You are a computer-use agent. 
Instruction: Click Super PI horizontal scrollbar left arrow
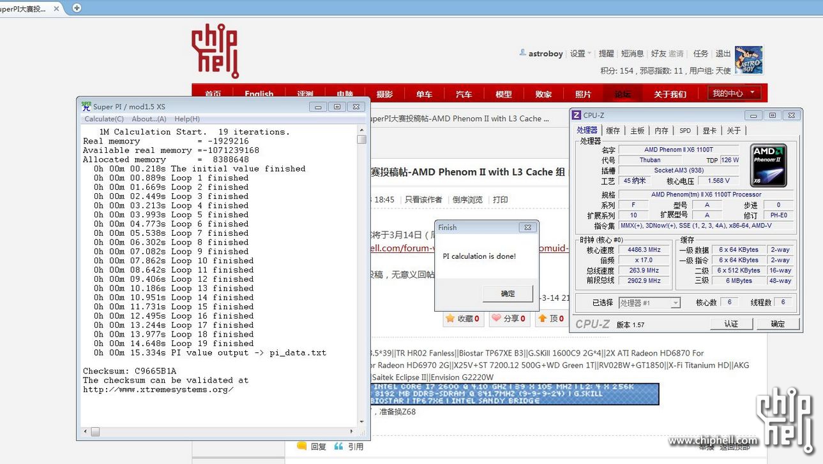(86, 431)
